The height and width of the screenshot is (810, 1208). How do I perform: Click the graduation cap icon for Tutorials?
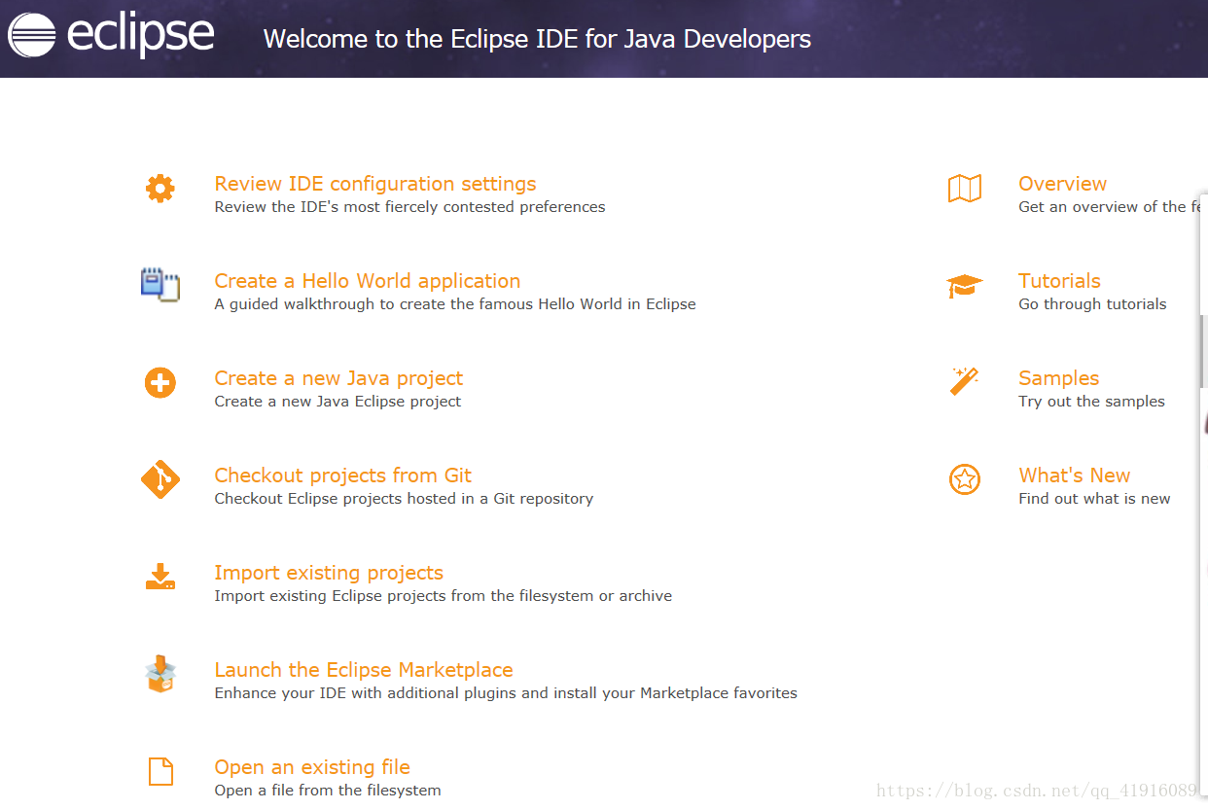point(965,286)
